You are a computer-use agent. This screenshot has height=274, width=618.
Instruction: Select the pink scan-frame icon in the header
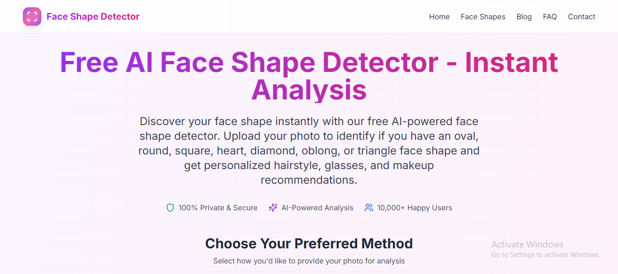coord(32,16)
